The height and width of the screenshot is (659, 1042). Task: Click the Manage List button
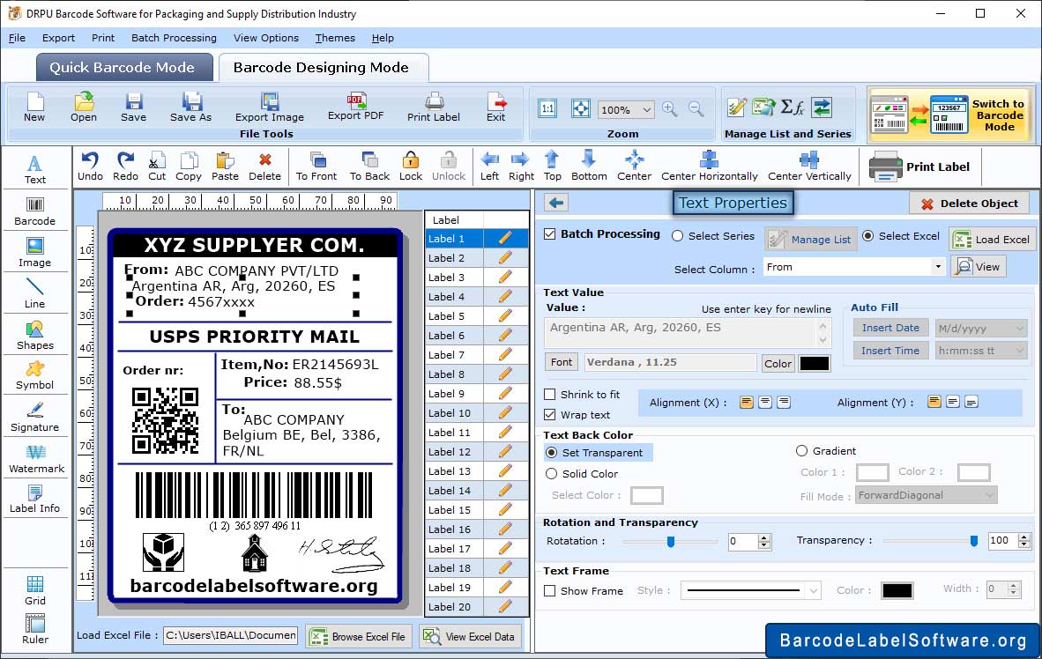810,239
